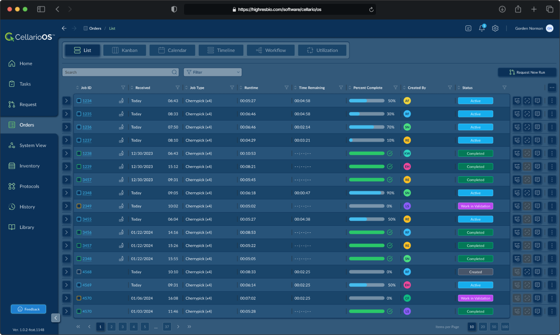Viewport: 560px width, 335px height.
Task: Click the comment icon on job 1234's row
Action: pos(537,101)
